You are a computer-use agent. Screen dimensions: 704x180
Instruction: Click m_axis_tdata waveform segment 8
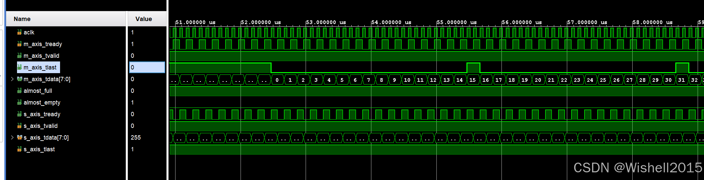(x=382, y=80)
